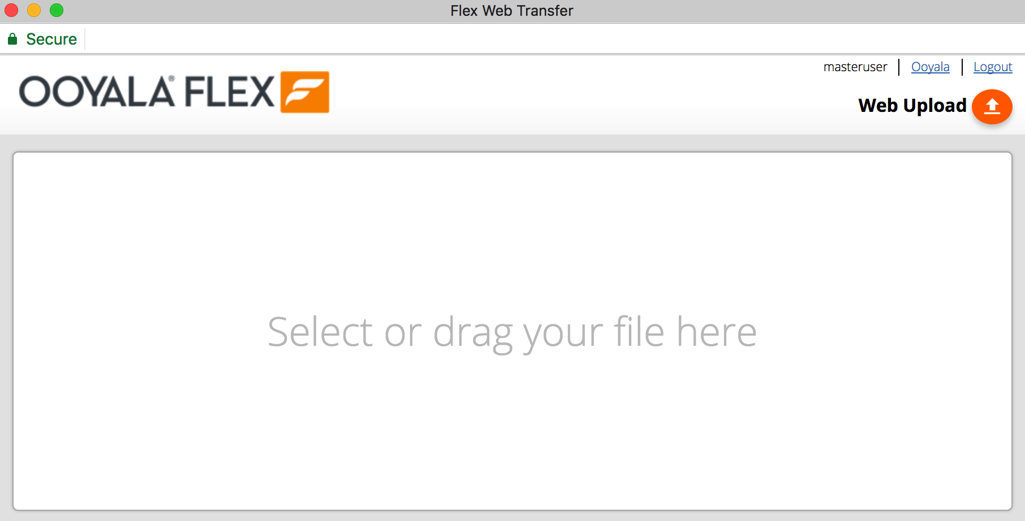The height and width of the screenshot is (521, 1025).
Task: Open the Ooyala account link
Action: (x=930, y=67)
